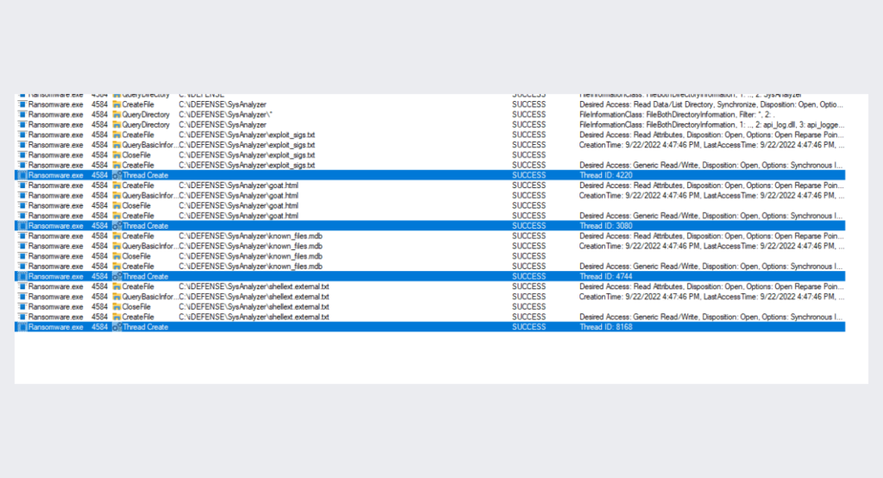This screenshot has height=478, width=883.
Task: Click Ransomware.exe in the QueryDirectory SysAnalyzer\* row
Action: coord(56,115)
